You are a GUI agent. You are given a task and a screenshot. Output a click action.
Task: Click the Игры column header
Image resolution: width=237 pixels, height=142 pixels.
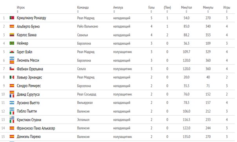[226, 7]
